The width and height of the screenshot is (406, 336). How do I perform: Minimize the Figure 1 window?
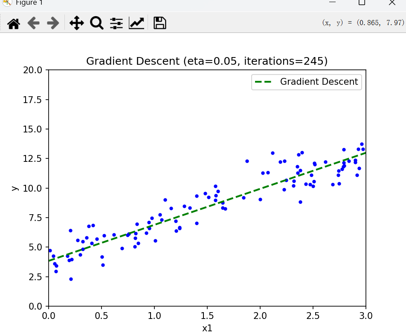click(x=333, y=2)
